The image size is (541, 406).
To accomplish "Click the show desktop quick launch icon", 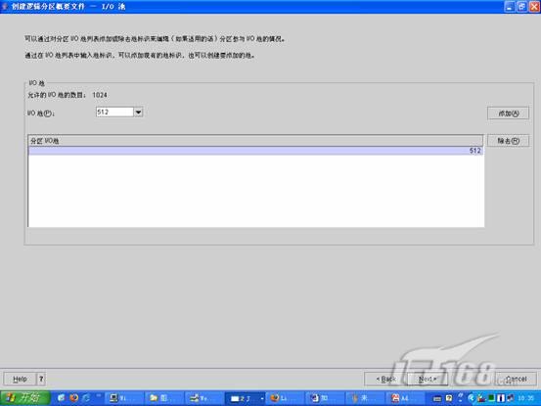I will click(x=62, y=398).
